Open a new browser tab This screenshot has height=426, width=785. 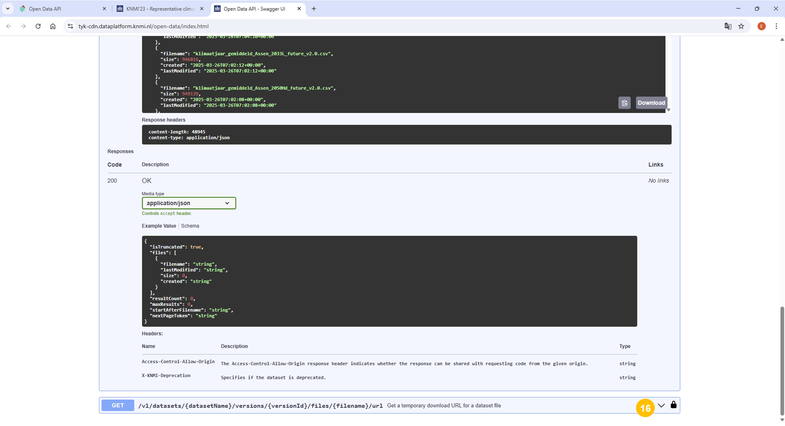[314, 9]
